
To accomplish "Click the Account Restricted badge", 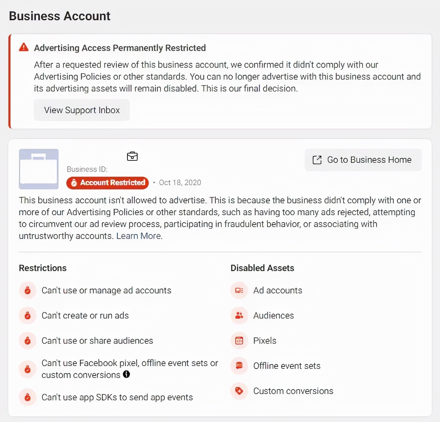I will pos(108,183).
